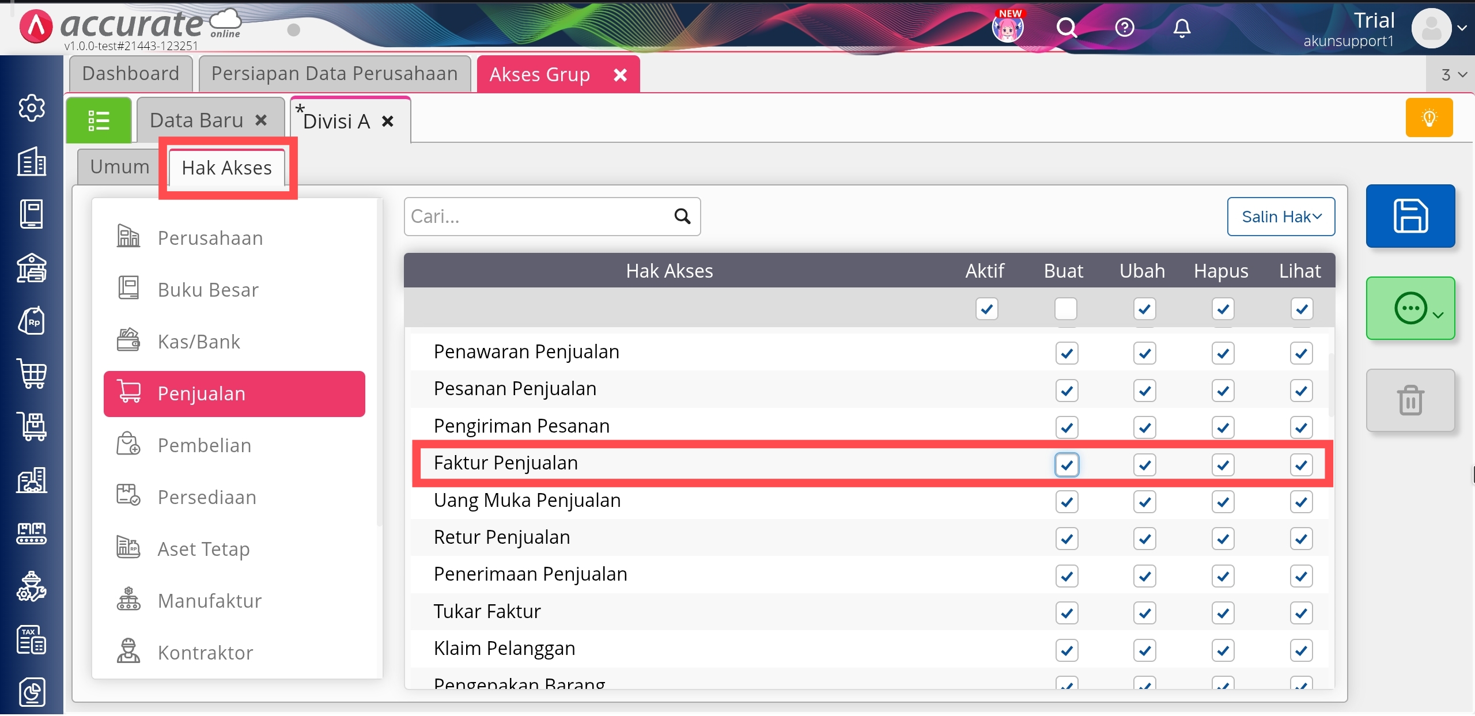Open settings gear in left sidebar
The image size is (1475, 716).
[32, 108]
